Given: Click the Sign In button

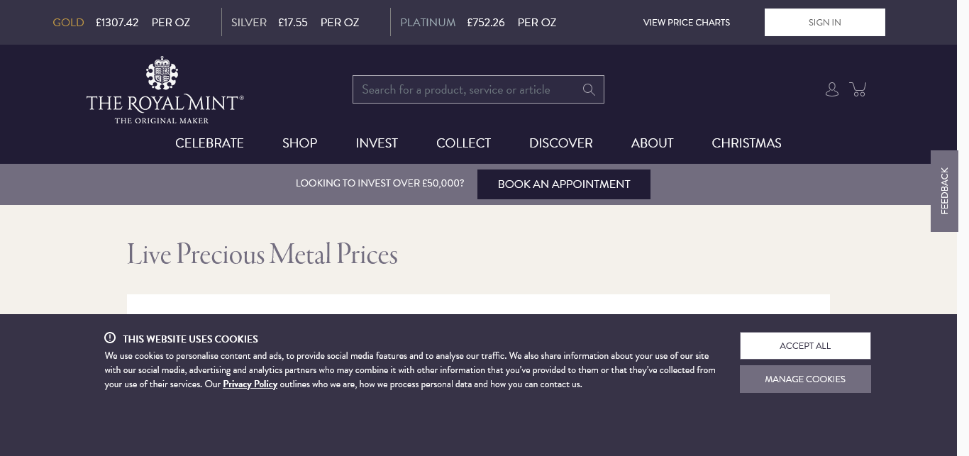Looking at the screenshot, I should click(824, 22).
